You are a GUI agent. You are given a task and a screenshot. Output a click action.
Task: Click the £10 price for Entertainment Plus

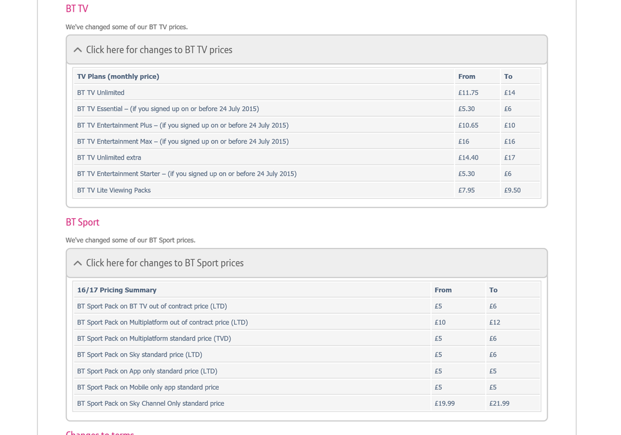point(510,126)
